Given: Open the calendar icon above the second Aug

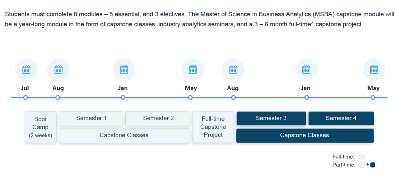Looking at the screenshot, I should click(233, 70).
